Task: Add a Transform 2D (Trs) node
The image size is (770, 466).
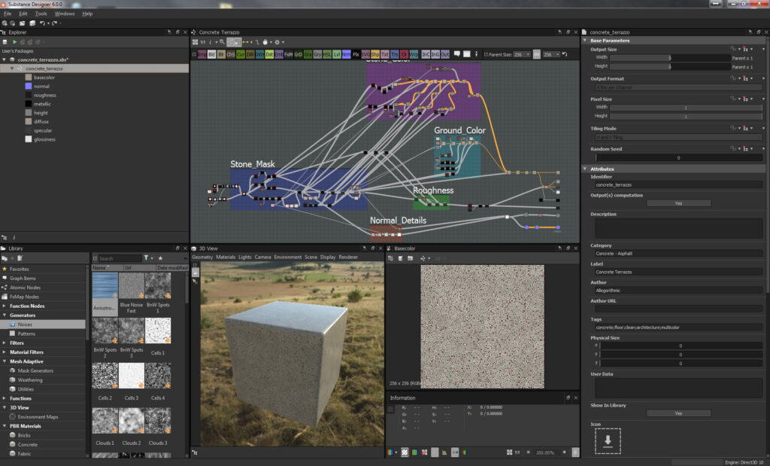Action: (394, 54)
